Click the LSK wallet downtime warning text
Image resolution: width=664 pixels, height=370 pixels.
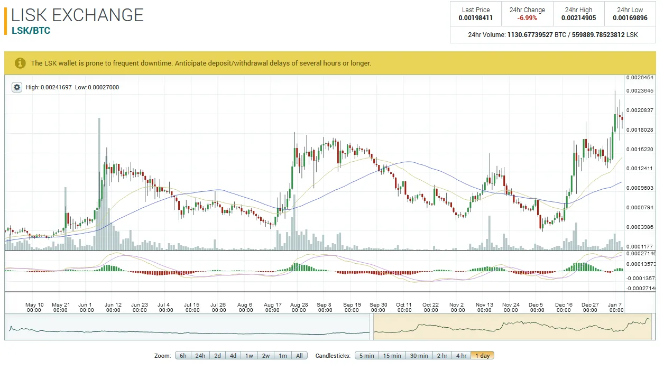click(x=201, y=63)
